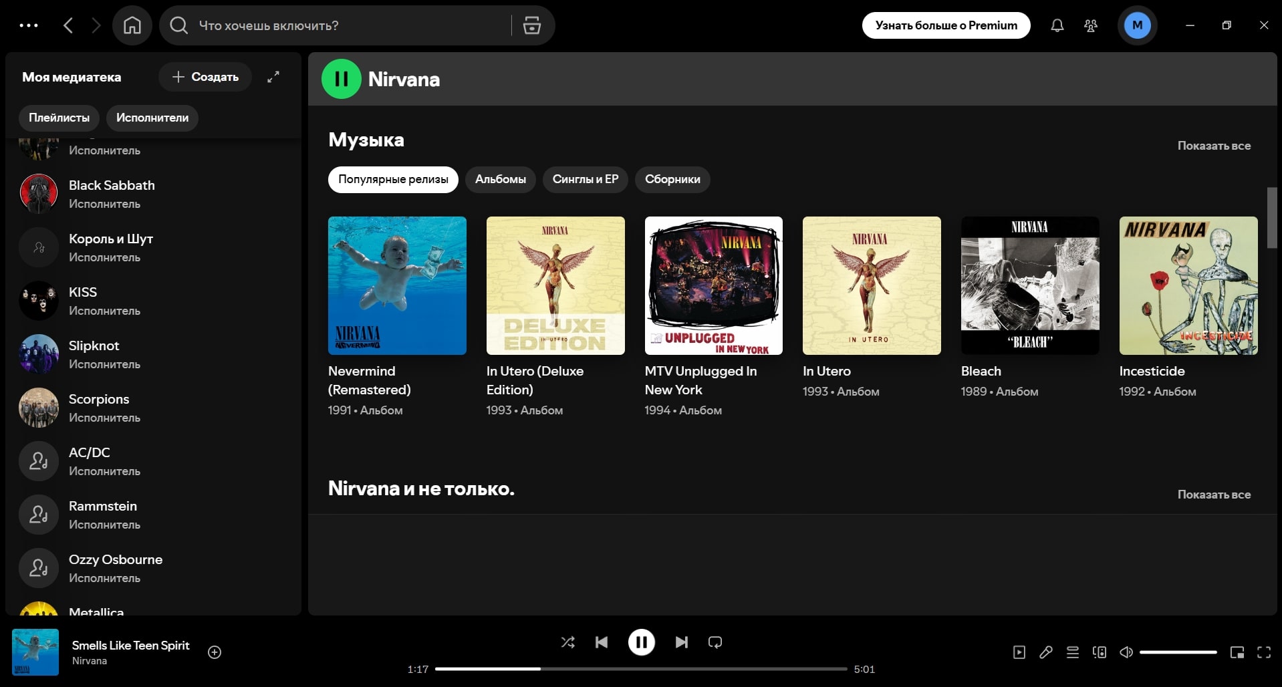Open Король и Шут in library
Viewport: 1282px width, 687px height.
point(154,247)
